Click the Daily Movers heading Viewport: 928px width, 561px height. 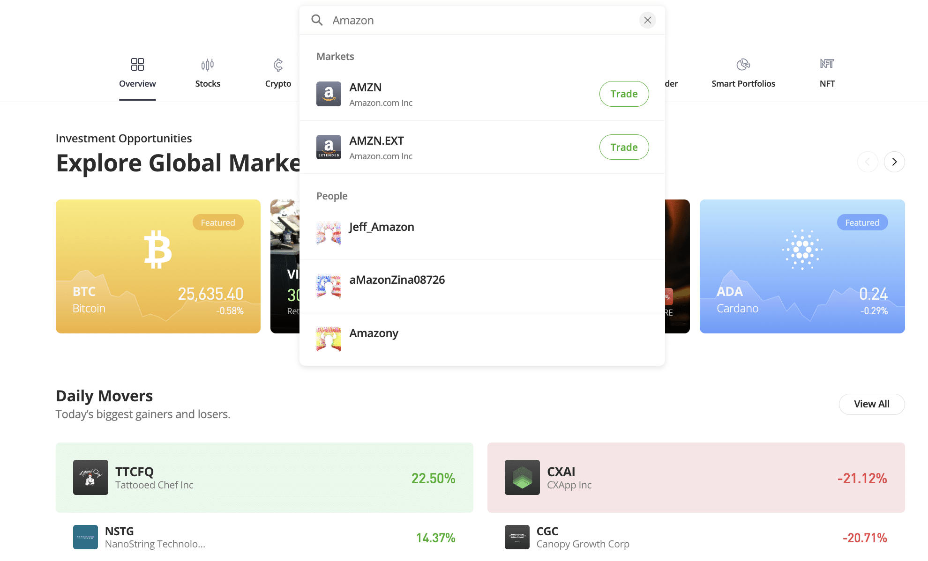[104, 396]
